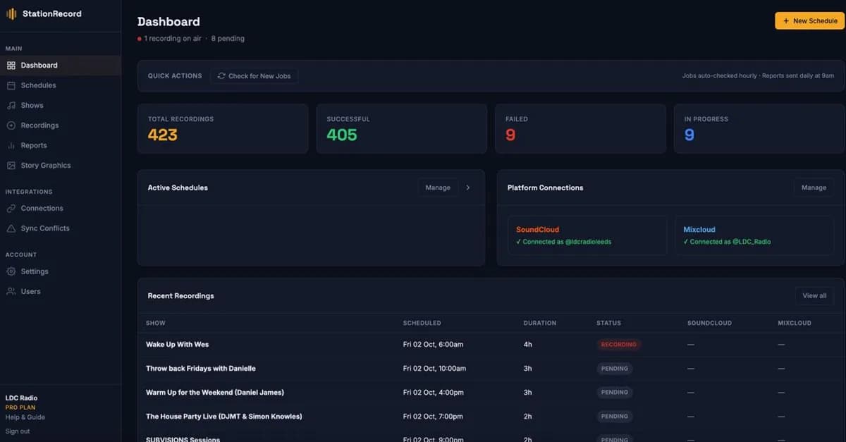Screen dimensions: 846x442
Task: Manage Platform Connections
Action: coord(814,188)
